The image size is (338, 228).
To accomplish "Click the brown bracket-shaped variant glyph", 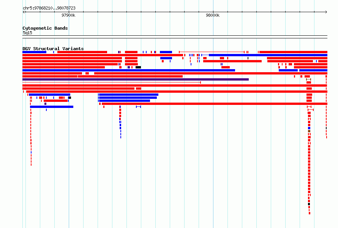I will coord(308,79).
